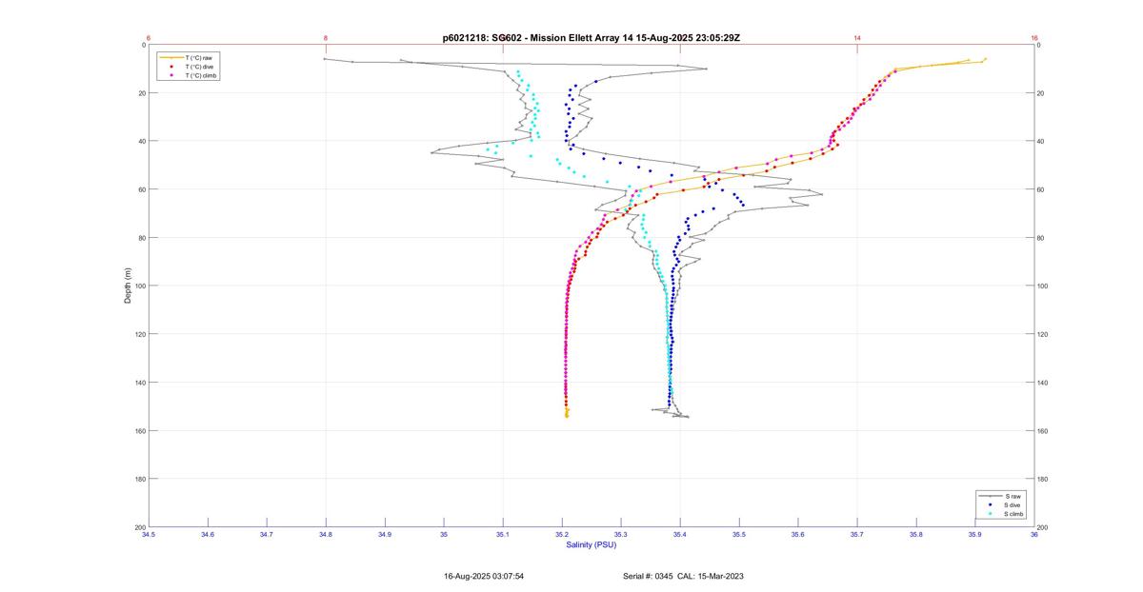The image size is (1143, 592).
Task: Click the gray line sample beside 'S raw'
Action: [x=991, y=496]
